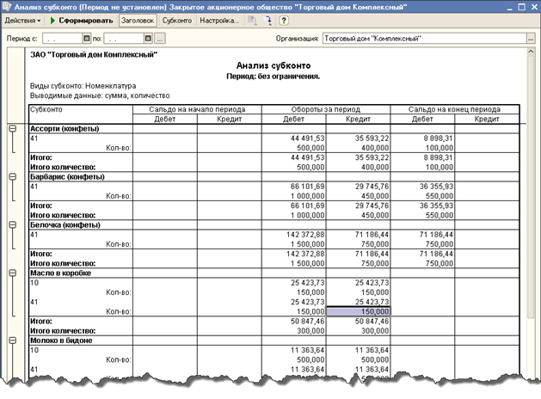This screenshot has width=541, height=399.
Task: Click the restore settings icon with left arrow
Action: pyautogui.click(x=252, y=21)
